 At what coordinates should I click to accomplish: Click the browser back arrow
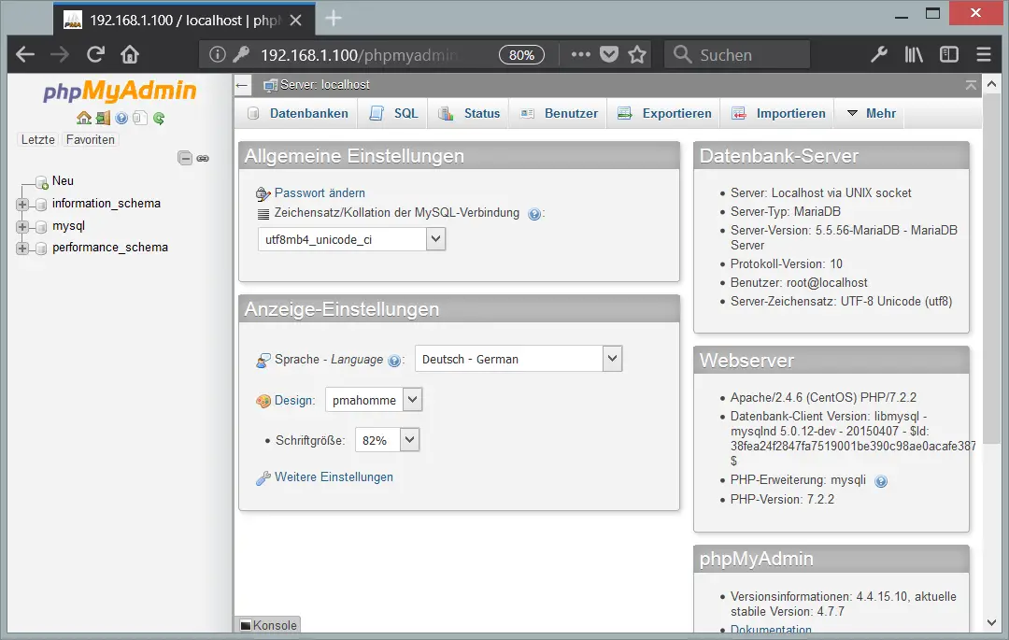25,55
